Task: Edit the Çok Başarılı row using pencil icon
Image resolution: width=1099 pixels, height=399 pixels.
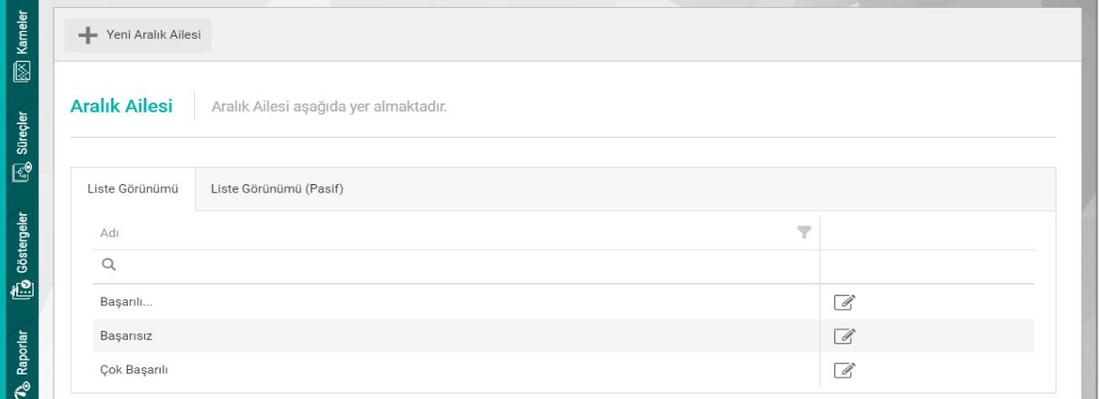Action: 842,369
